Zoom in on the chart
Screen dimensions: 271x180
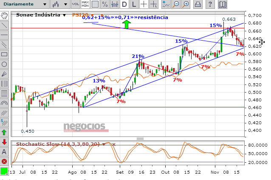(186, 4)
